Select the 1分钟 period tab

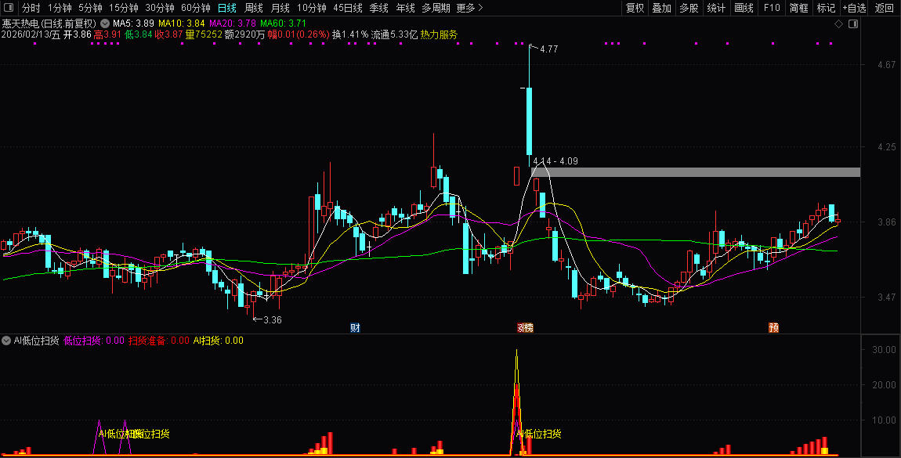60,8
